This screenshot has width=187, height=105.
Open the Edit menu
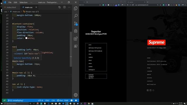(15, 2)
